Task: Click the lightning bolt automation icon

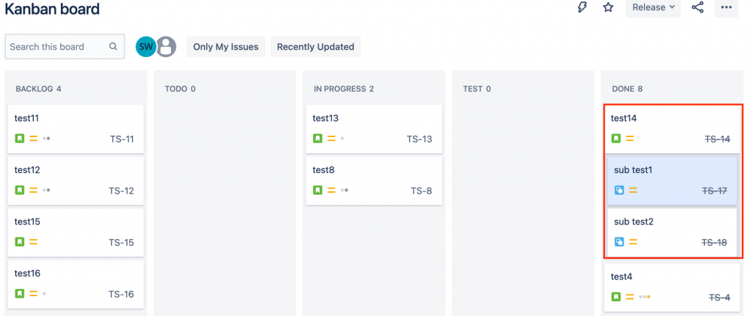Action: coord(582,7)
